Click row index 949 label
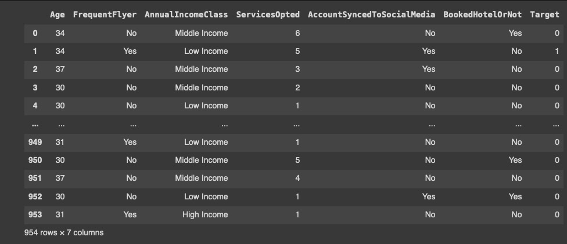This screenshot has height=244, width=567. tap(35, 142)
